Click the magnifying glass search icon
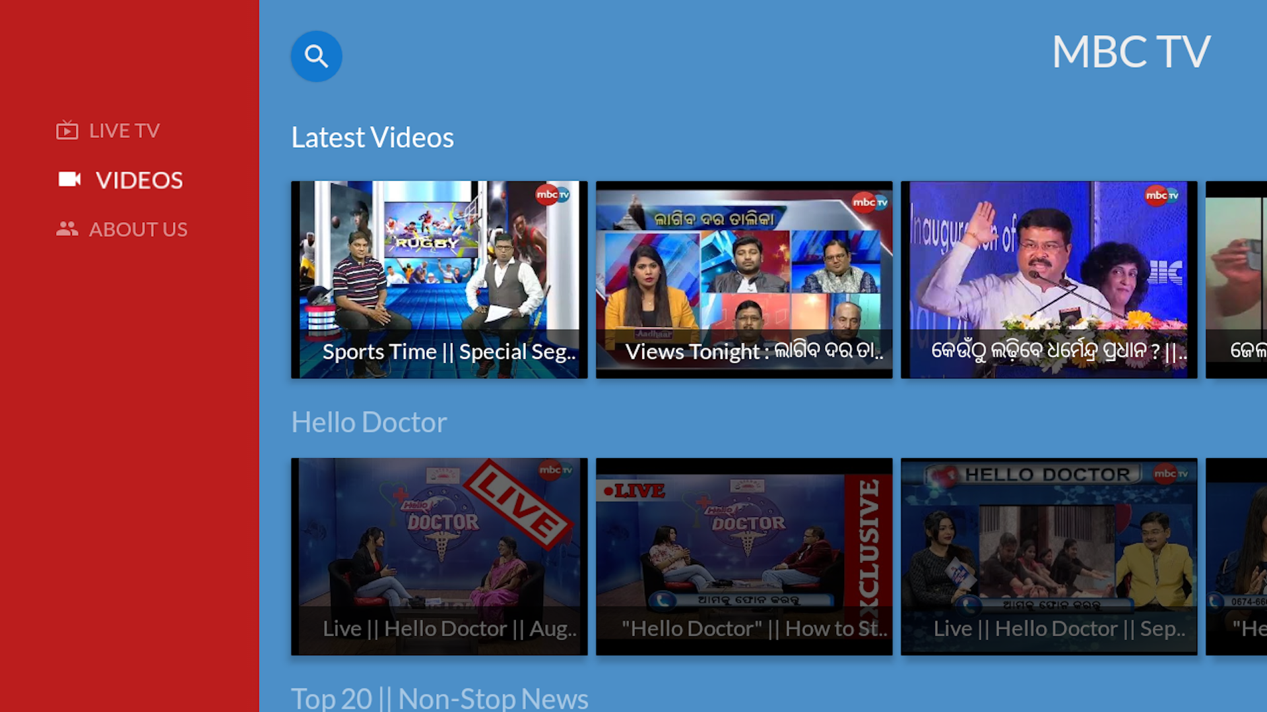 pyautogui.click(x=316, y=56)
